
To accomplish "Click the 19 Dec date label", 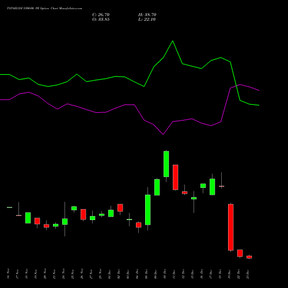I will click(x=229, y=274).
